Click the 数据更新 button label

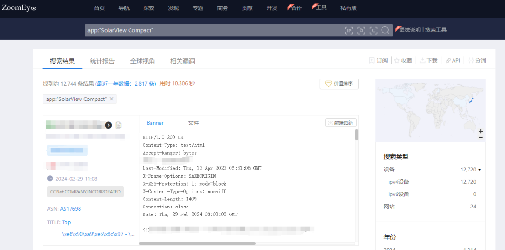(x=343, y=123)
